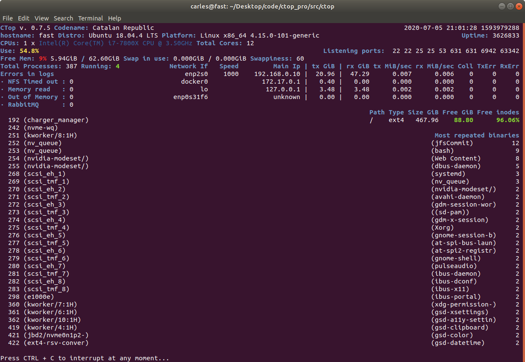Open the Terminal menu
The height and width of the screenshot is (362, 525).
pos(91,18)
